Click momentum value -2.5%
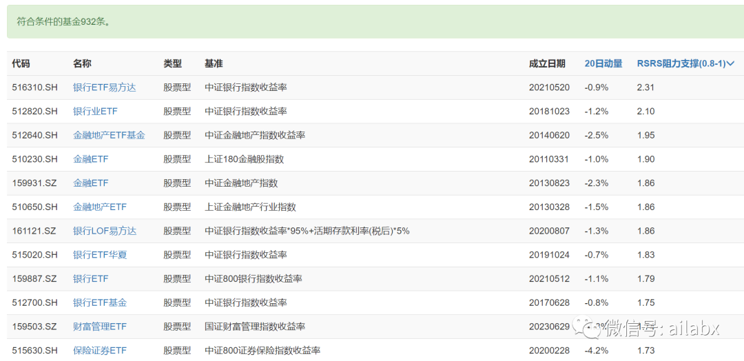The height and width of the screenshot is (361, 744). pos(597,135)
